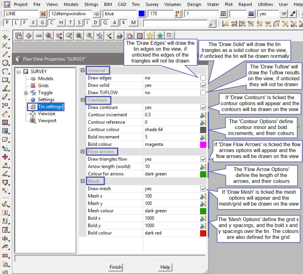Click the Help button

[165, 267]
